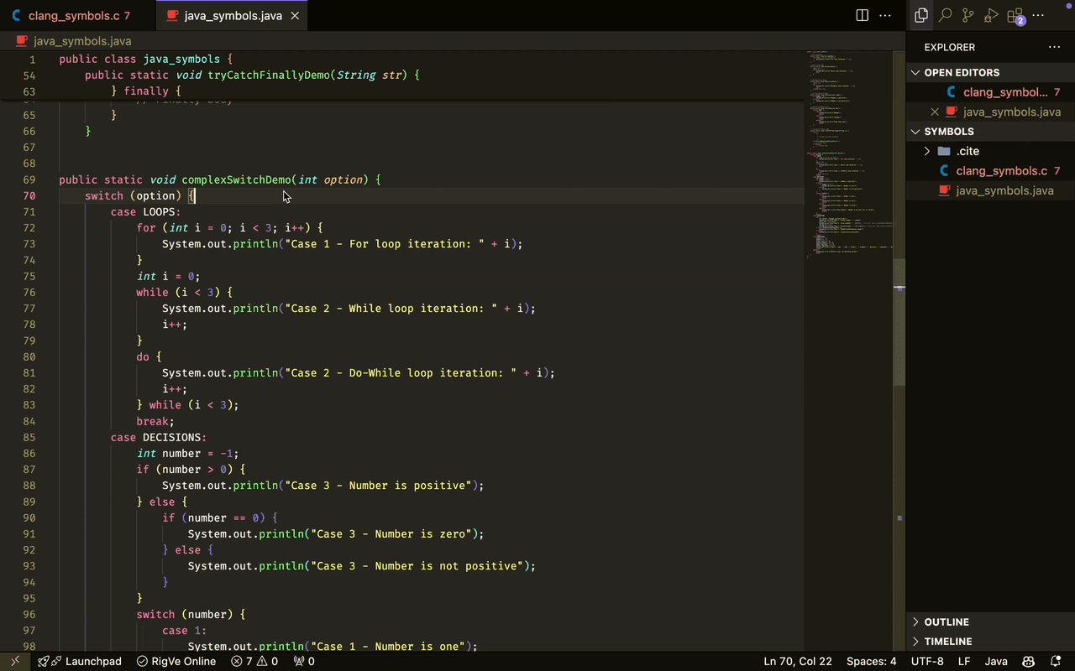Switch to the clang_symbols.c tab
Viewport: 1075px width, 671px height.
[77, 15]
